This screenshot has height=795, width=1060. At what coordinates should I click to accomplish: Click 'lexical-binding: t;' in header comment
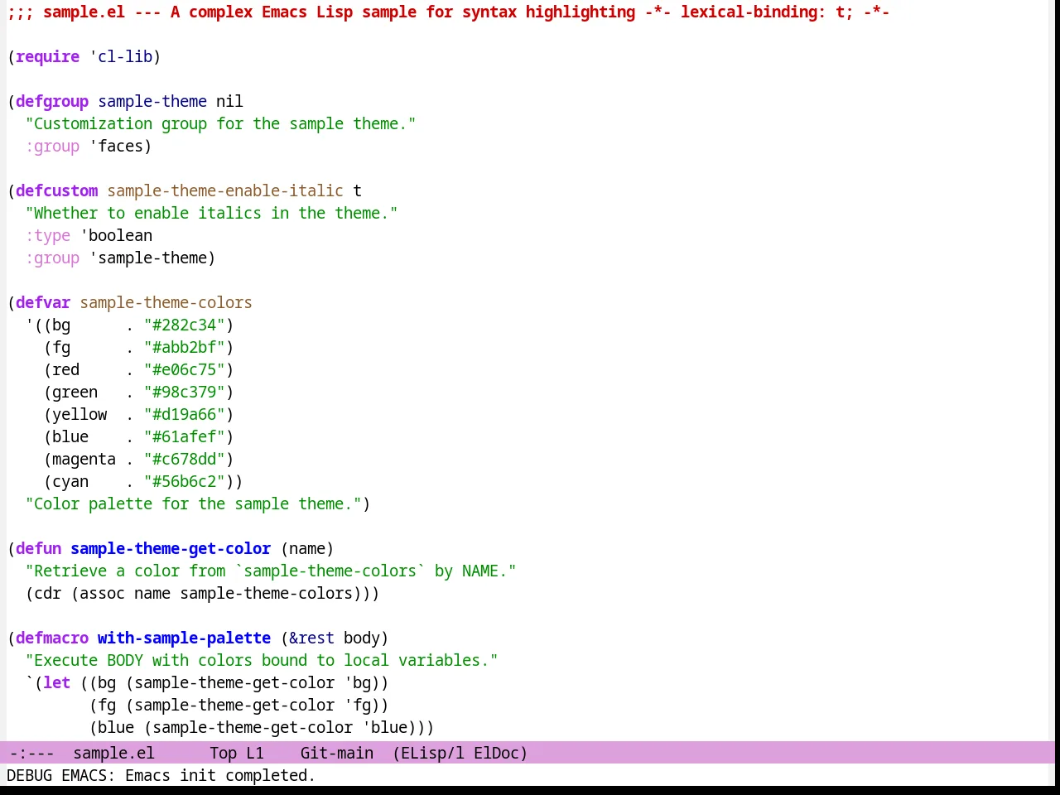(x=766, y=12)
